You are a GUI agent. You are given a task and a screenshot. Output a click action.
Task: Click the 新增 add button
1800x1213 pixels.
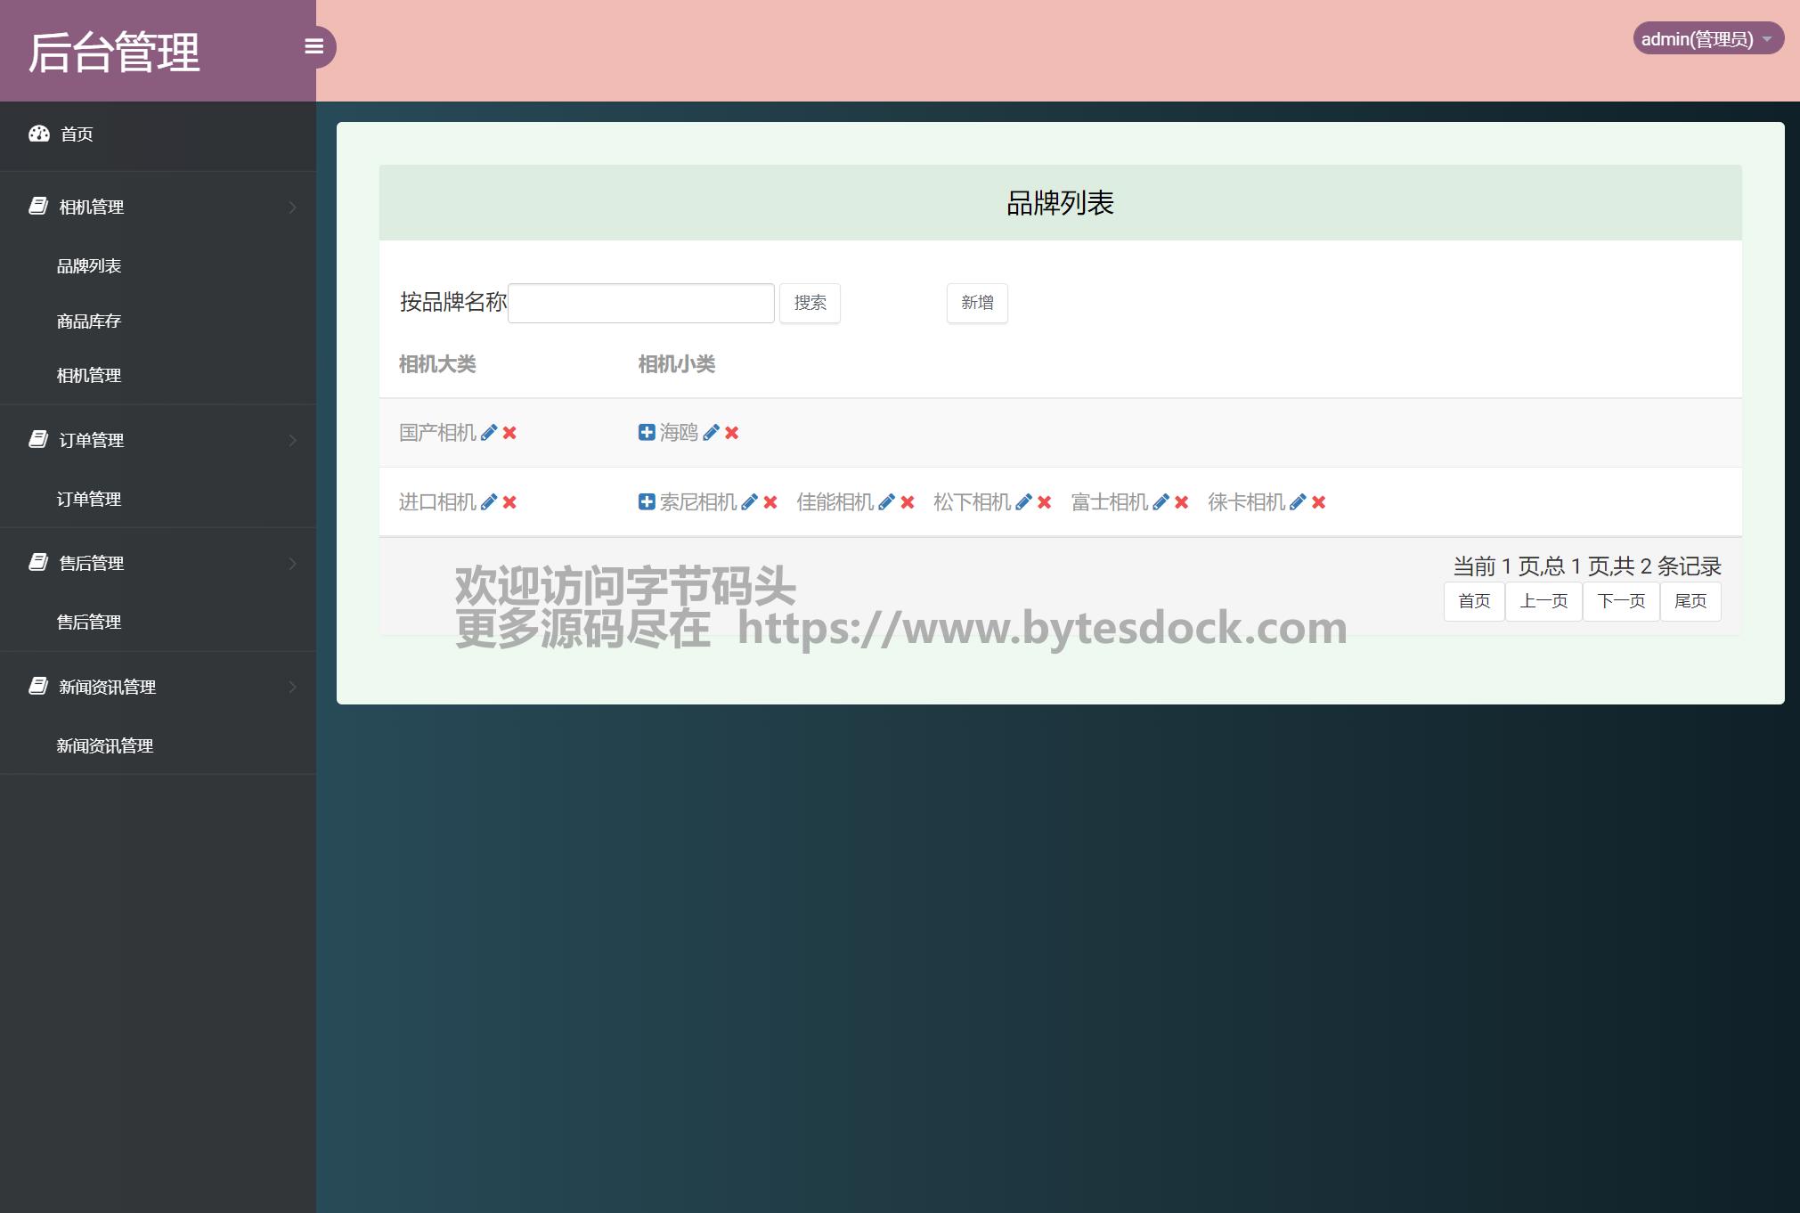pos(977,303)
